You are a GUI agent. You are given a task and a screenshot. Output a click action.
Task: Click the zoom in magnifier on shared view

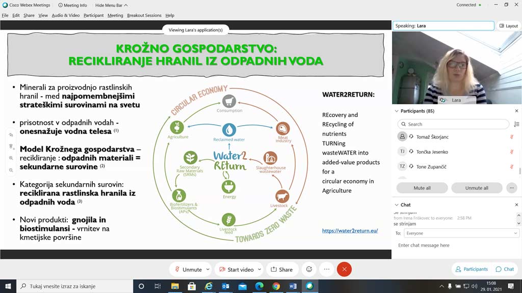coord(11,158)
